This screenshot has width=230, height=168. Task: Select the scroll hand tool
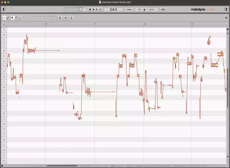tap(16, 18)
